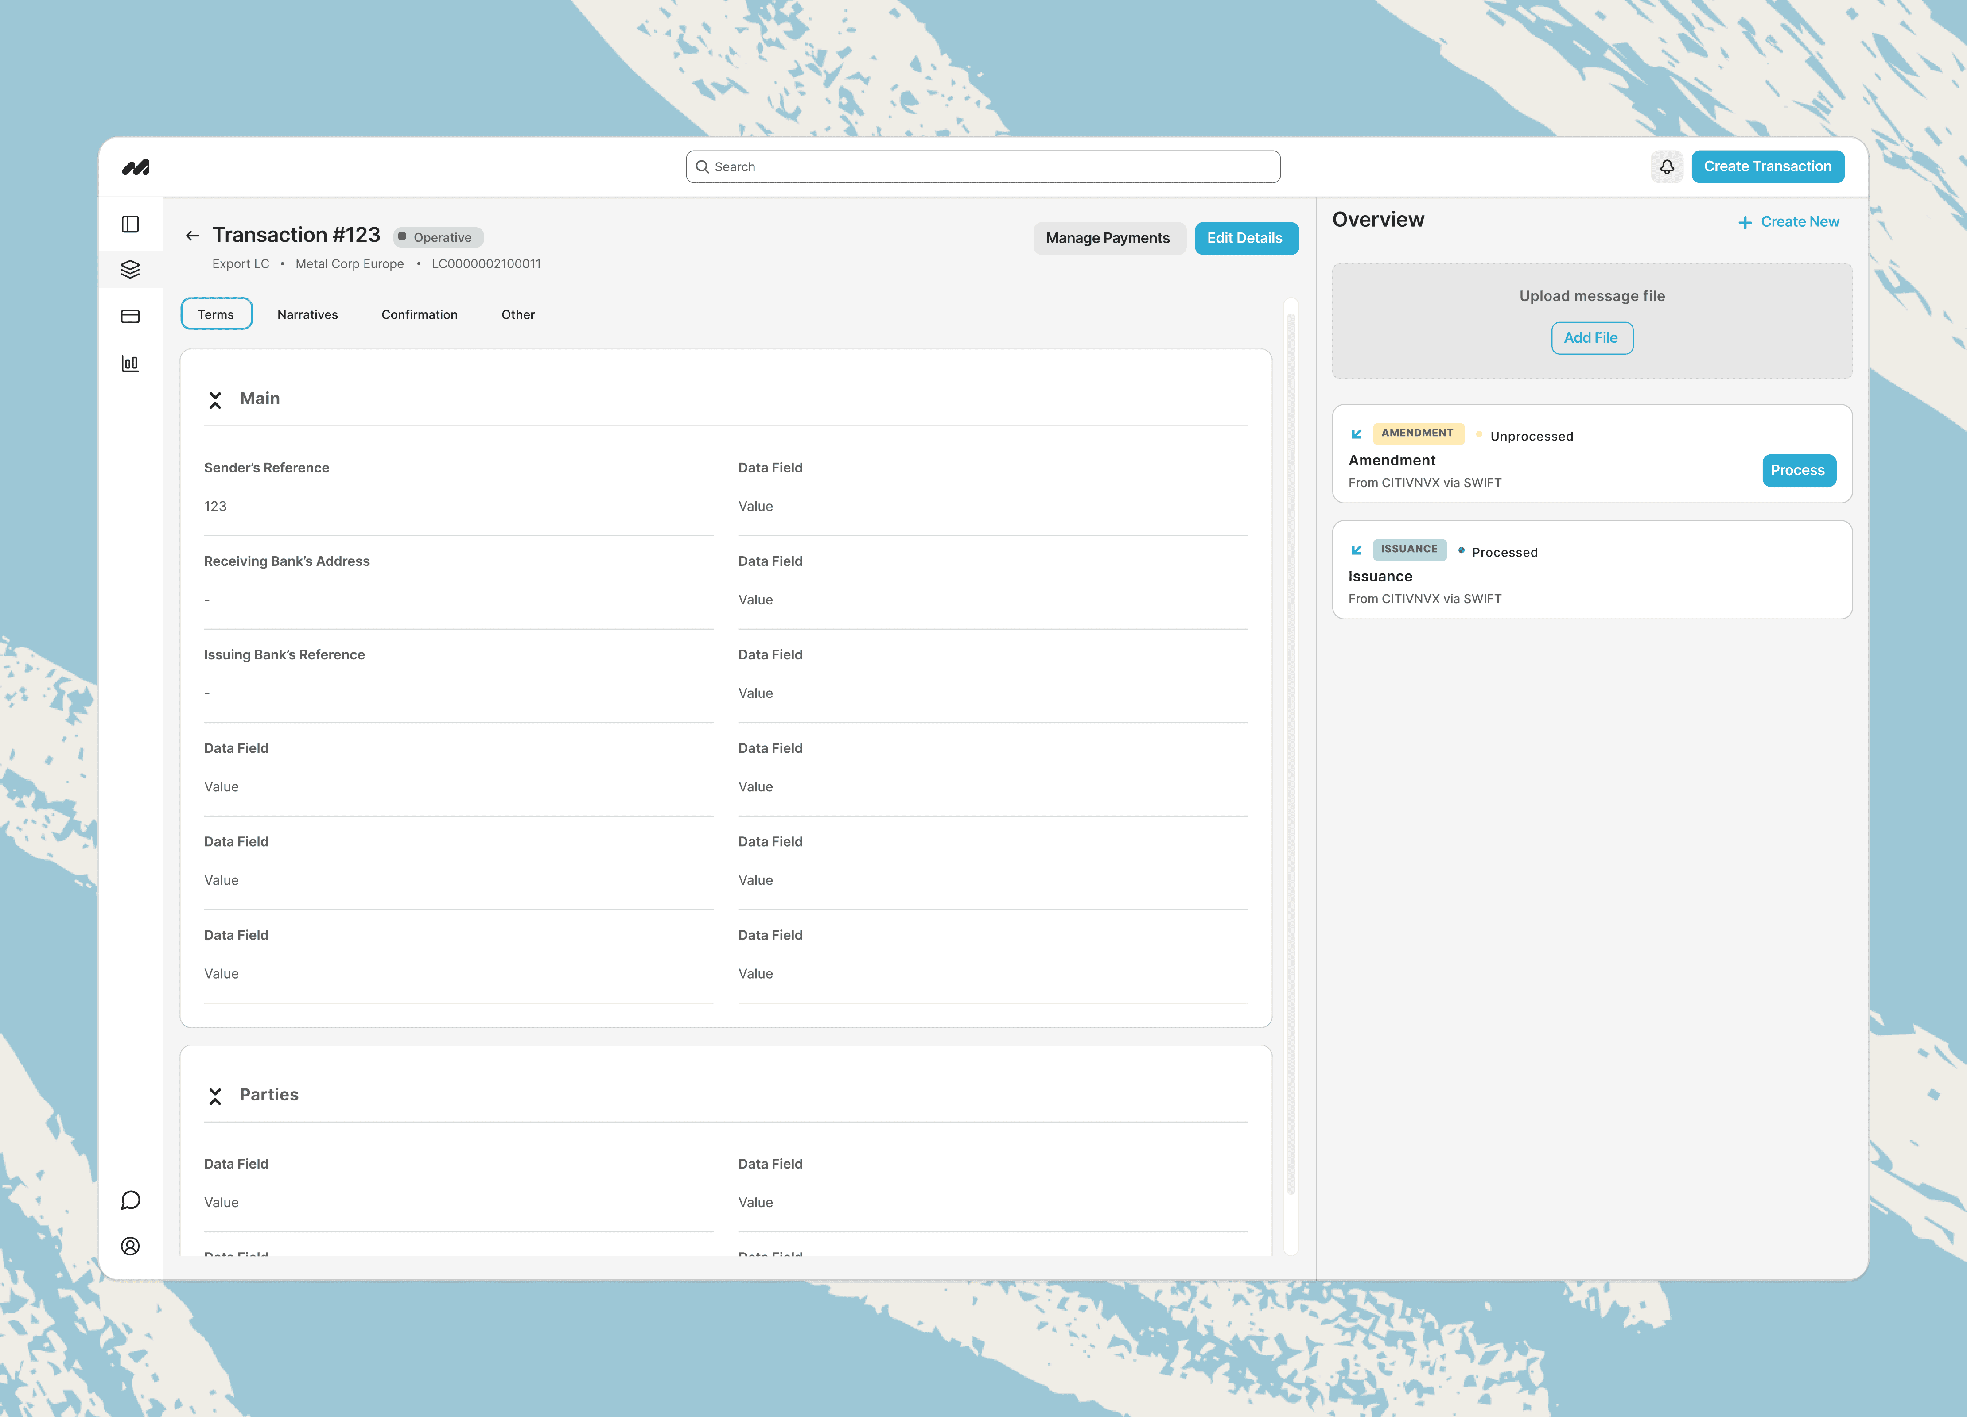The height and width of the screenshot is (1417, 1967).
Task: Click the Manage Payments button
Action: coord(1108,238)
